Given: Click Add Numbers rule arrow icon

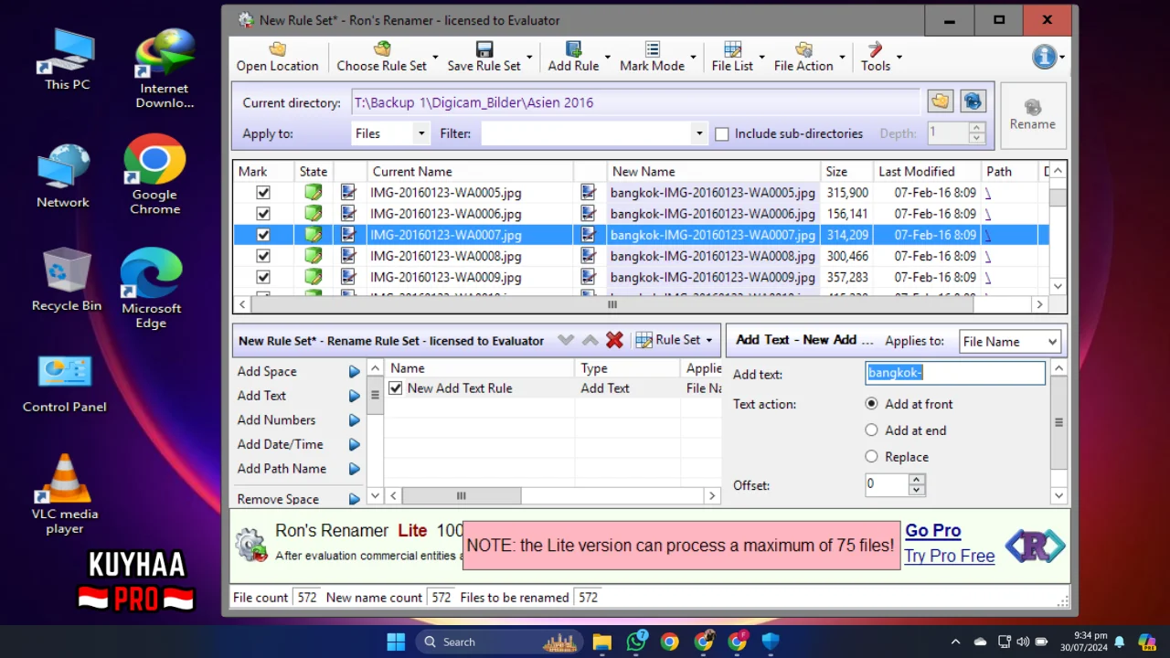Looking at the screenshot, I should click(x=354, y=420).
